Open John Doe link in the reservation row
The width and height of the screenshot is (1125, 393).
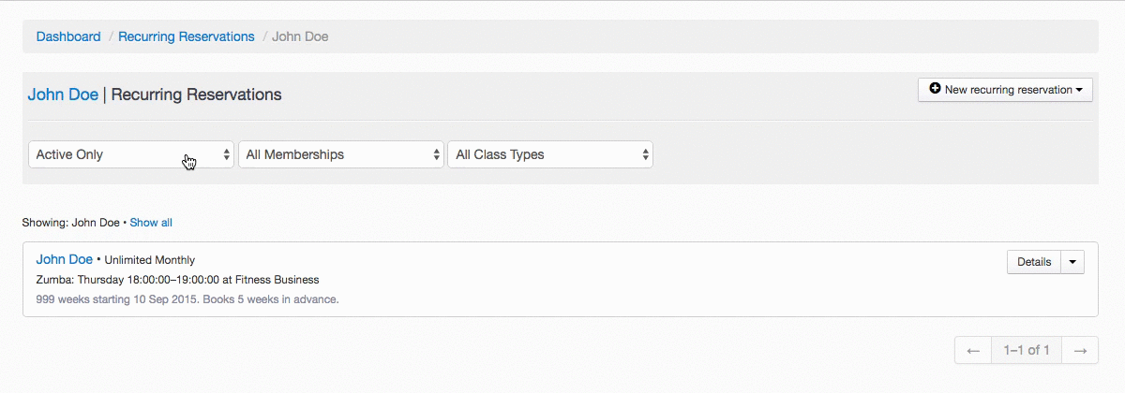(x=64, y=259)
